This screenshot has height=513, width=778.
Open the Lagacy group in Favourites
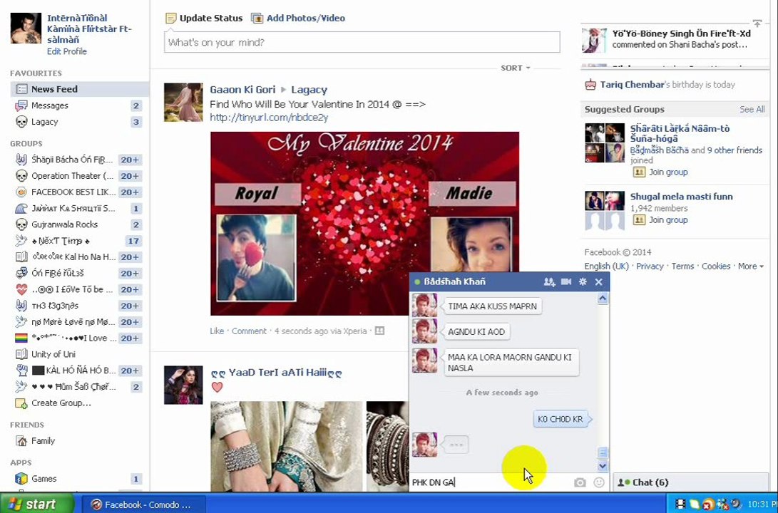coord(44,122)
